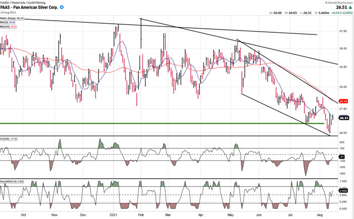Viewport: 354px width, 219px height.
Task: Click the green up-triangle next to the header price
Action: tap(350, 7)
